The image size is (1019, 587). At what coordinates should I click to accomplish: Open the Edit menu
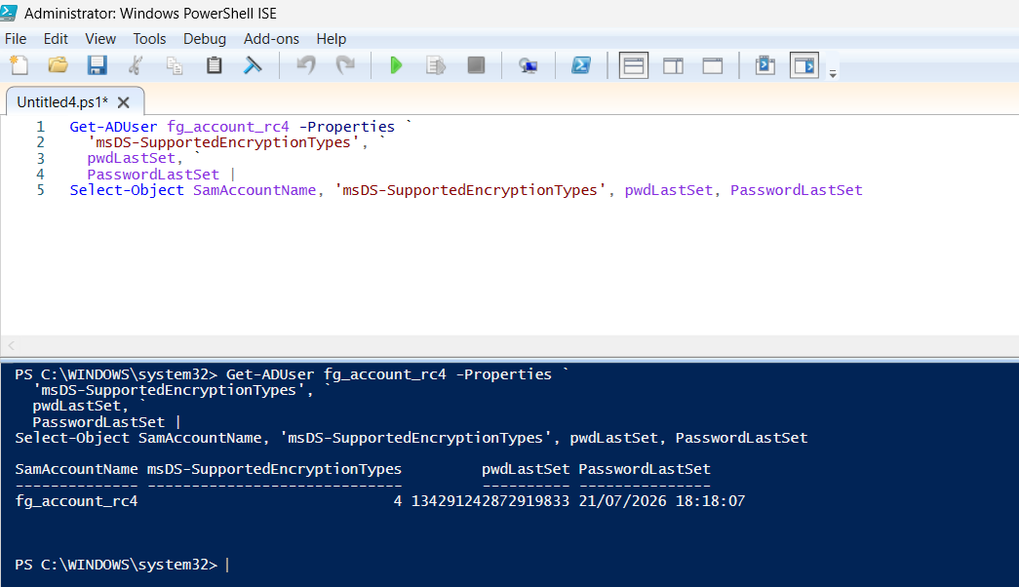pos(56,39)
